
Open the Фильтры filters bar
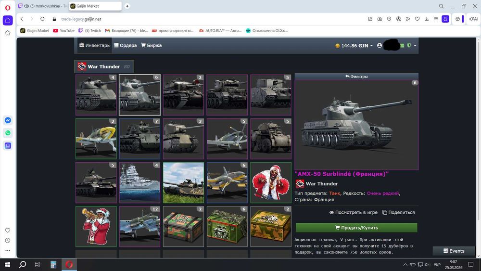(356, 77)
